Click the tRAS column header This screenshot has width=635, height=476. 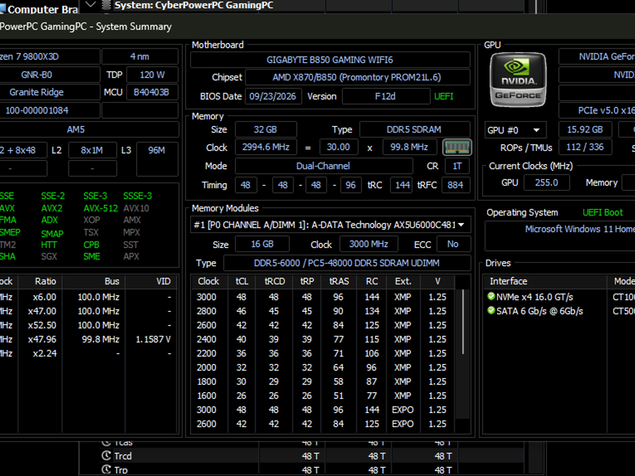tap(339, 281)
